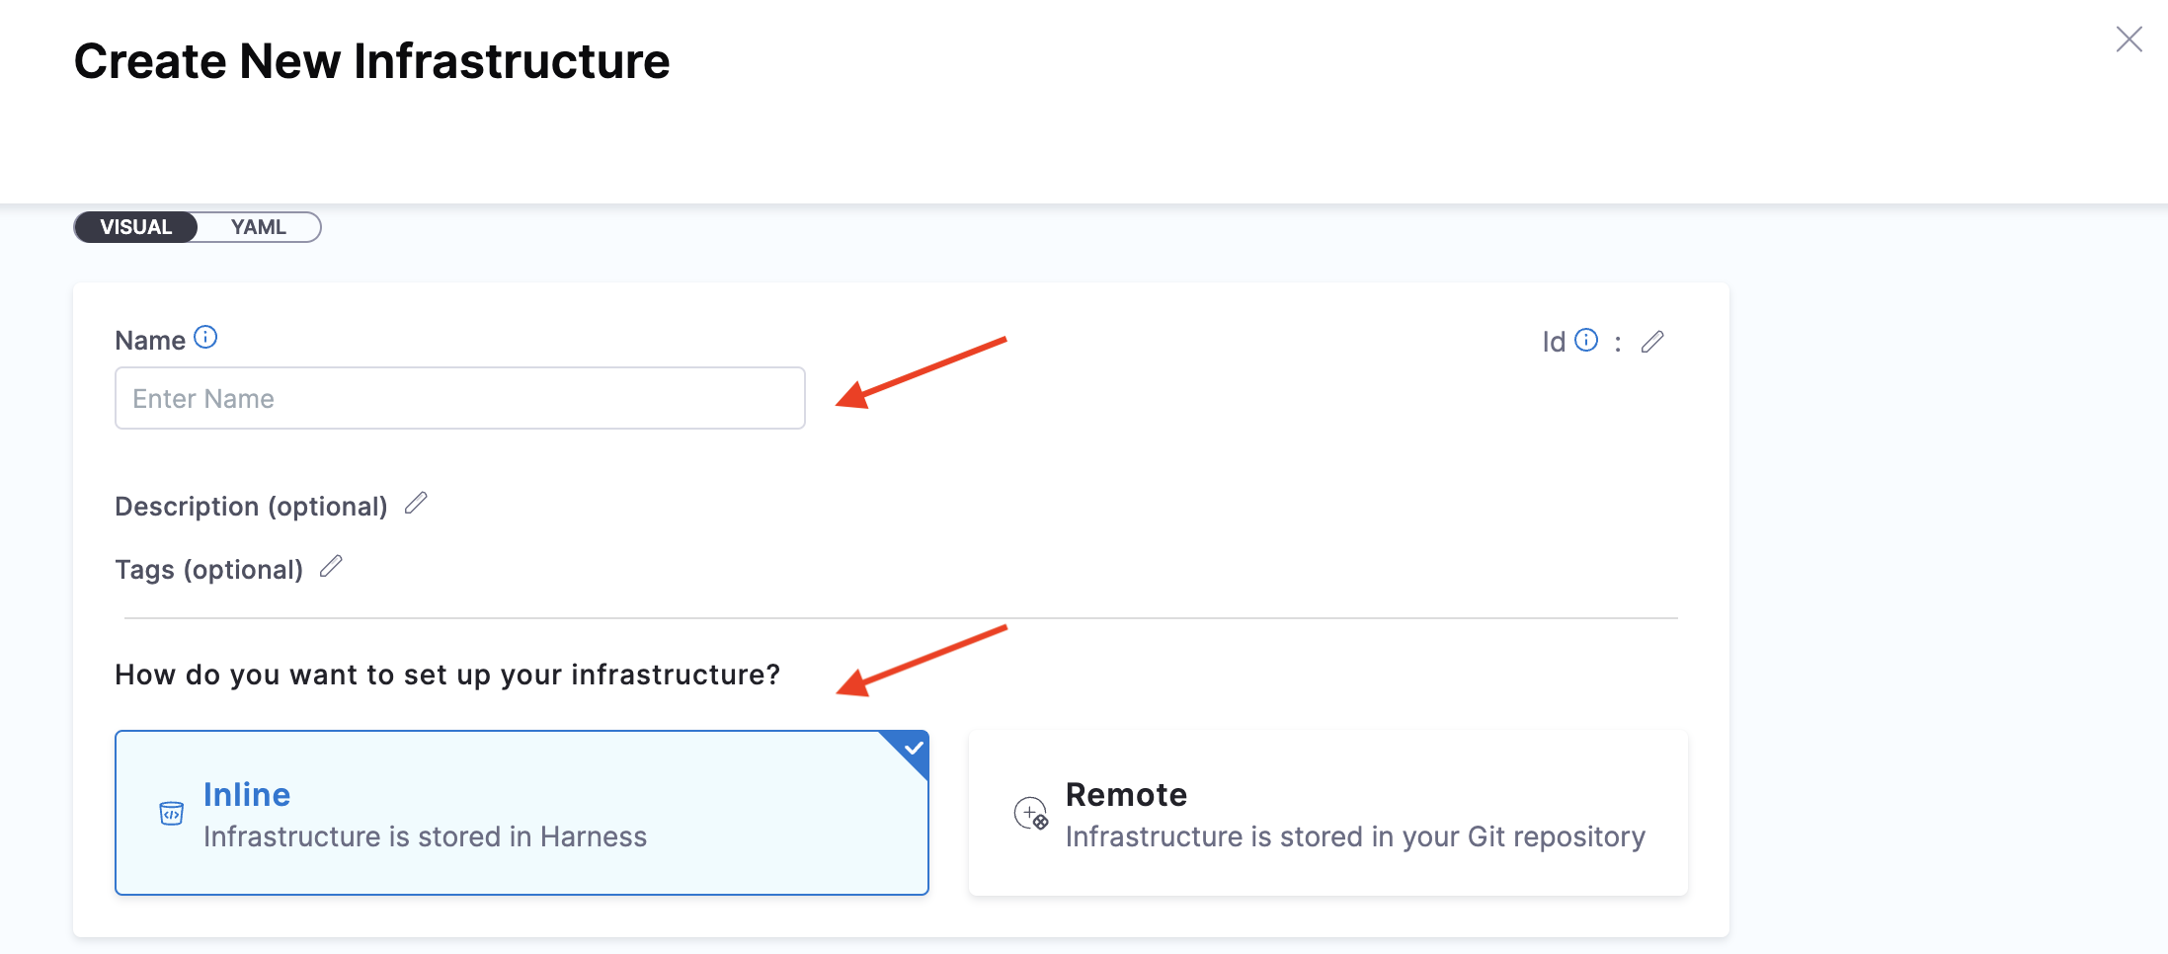Click the Inline title text

click(x=247, y=794)
